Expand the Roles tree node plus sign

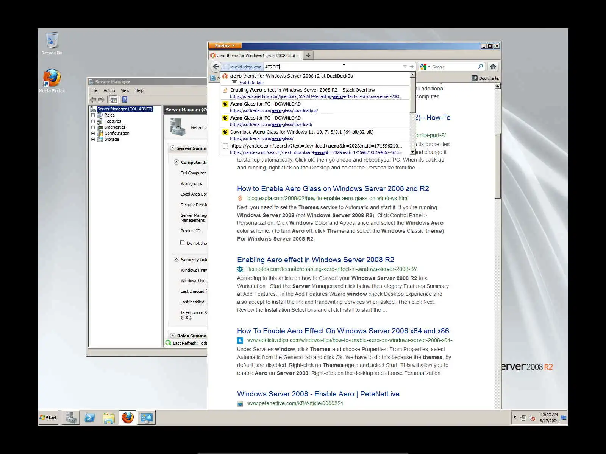93,115
